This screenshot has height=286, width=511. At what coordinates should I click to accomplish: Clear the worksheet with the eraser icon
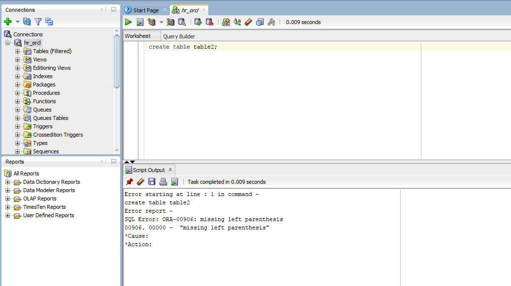tap(248, 22)
